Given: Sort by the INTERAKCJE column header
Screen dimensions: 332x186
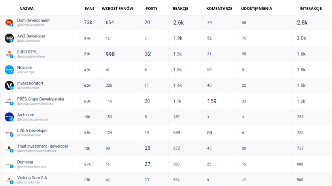Looking at the screenshot, I should click(310, 8).
